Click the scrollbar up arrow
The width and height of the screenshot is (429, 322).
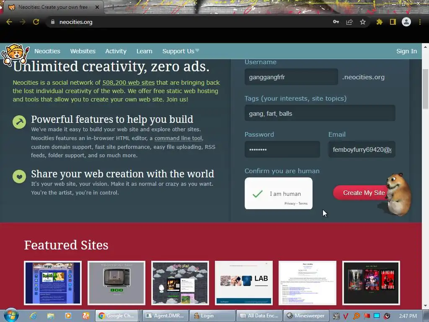pos(426,47)
